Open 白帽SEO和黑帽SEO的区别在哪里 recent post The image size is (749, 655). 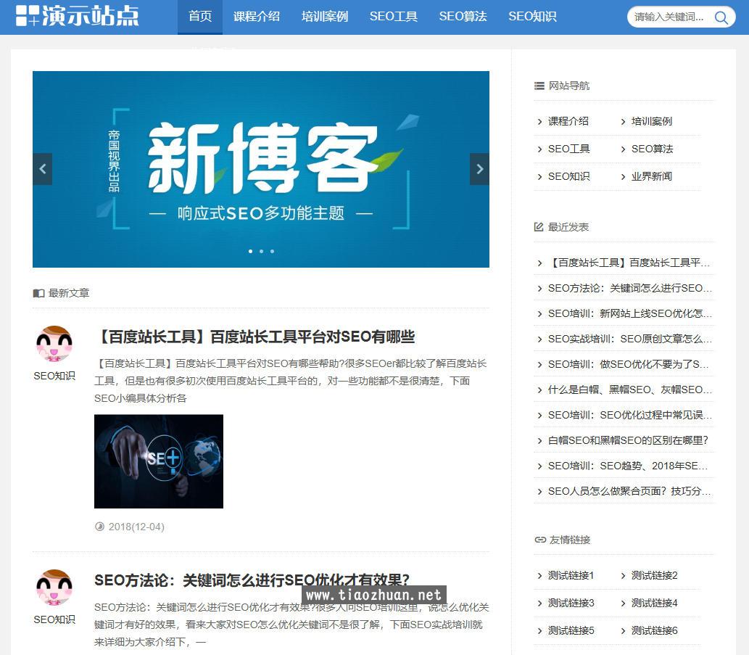627,440
